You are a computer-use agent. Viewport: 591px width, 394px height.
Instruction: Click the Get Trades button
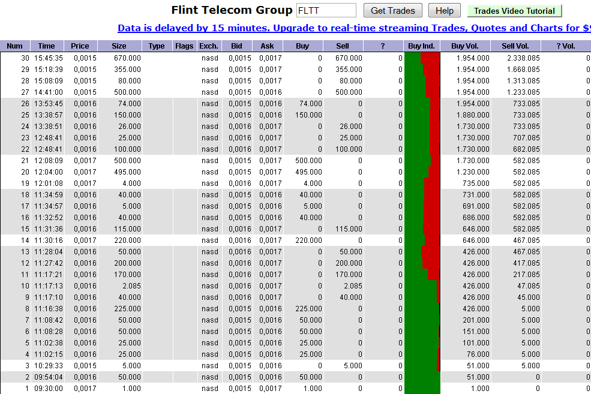pos(393,11)
